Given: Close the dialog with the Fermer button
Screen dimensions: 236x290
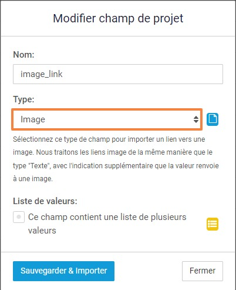Looking at the screenshot, I should tap(203, 271).
